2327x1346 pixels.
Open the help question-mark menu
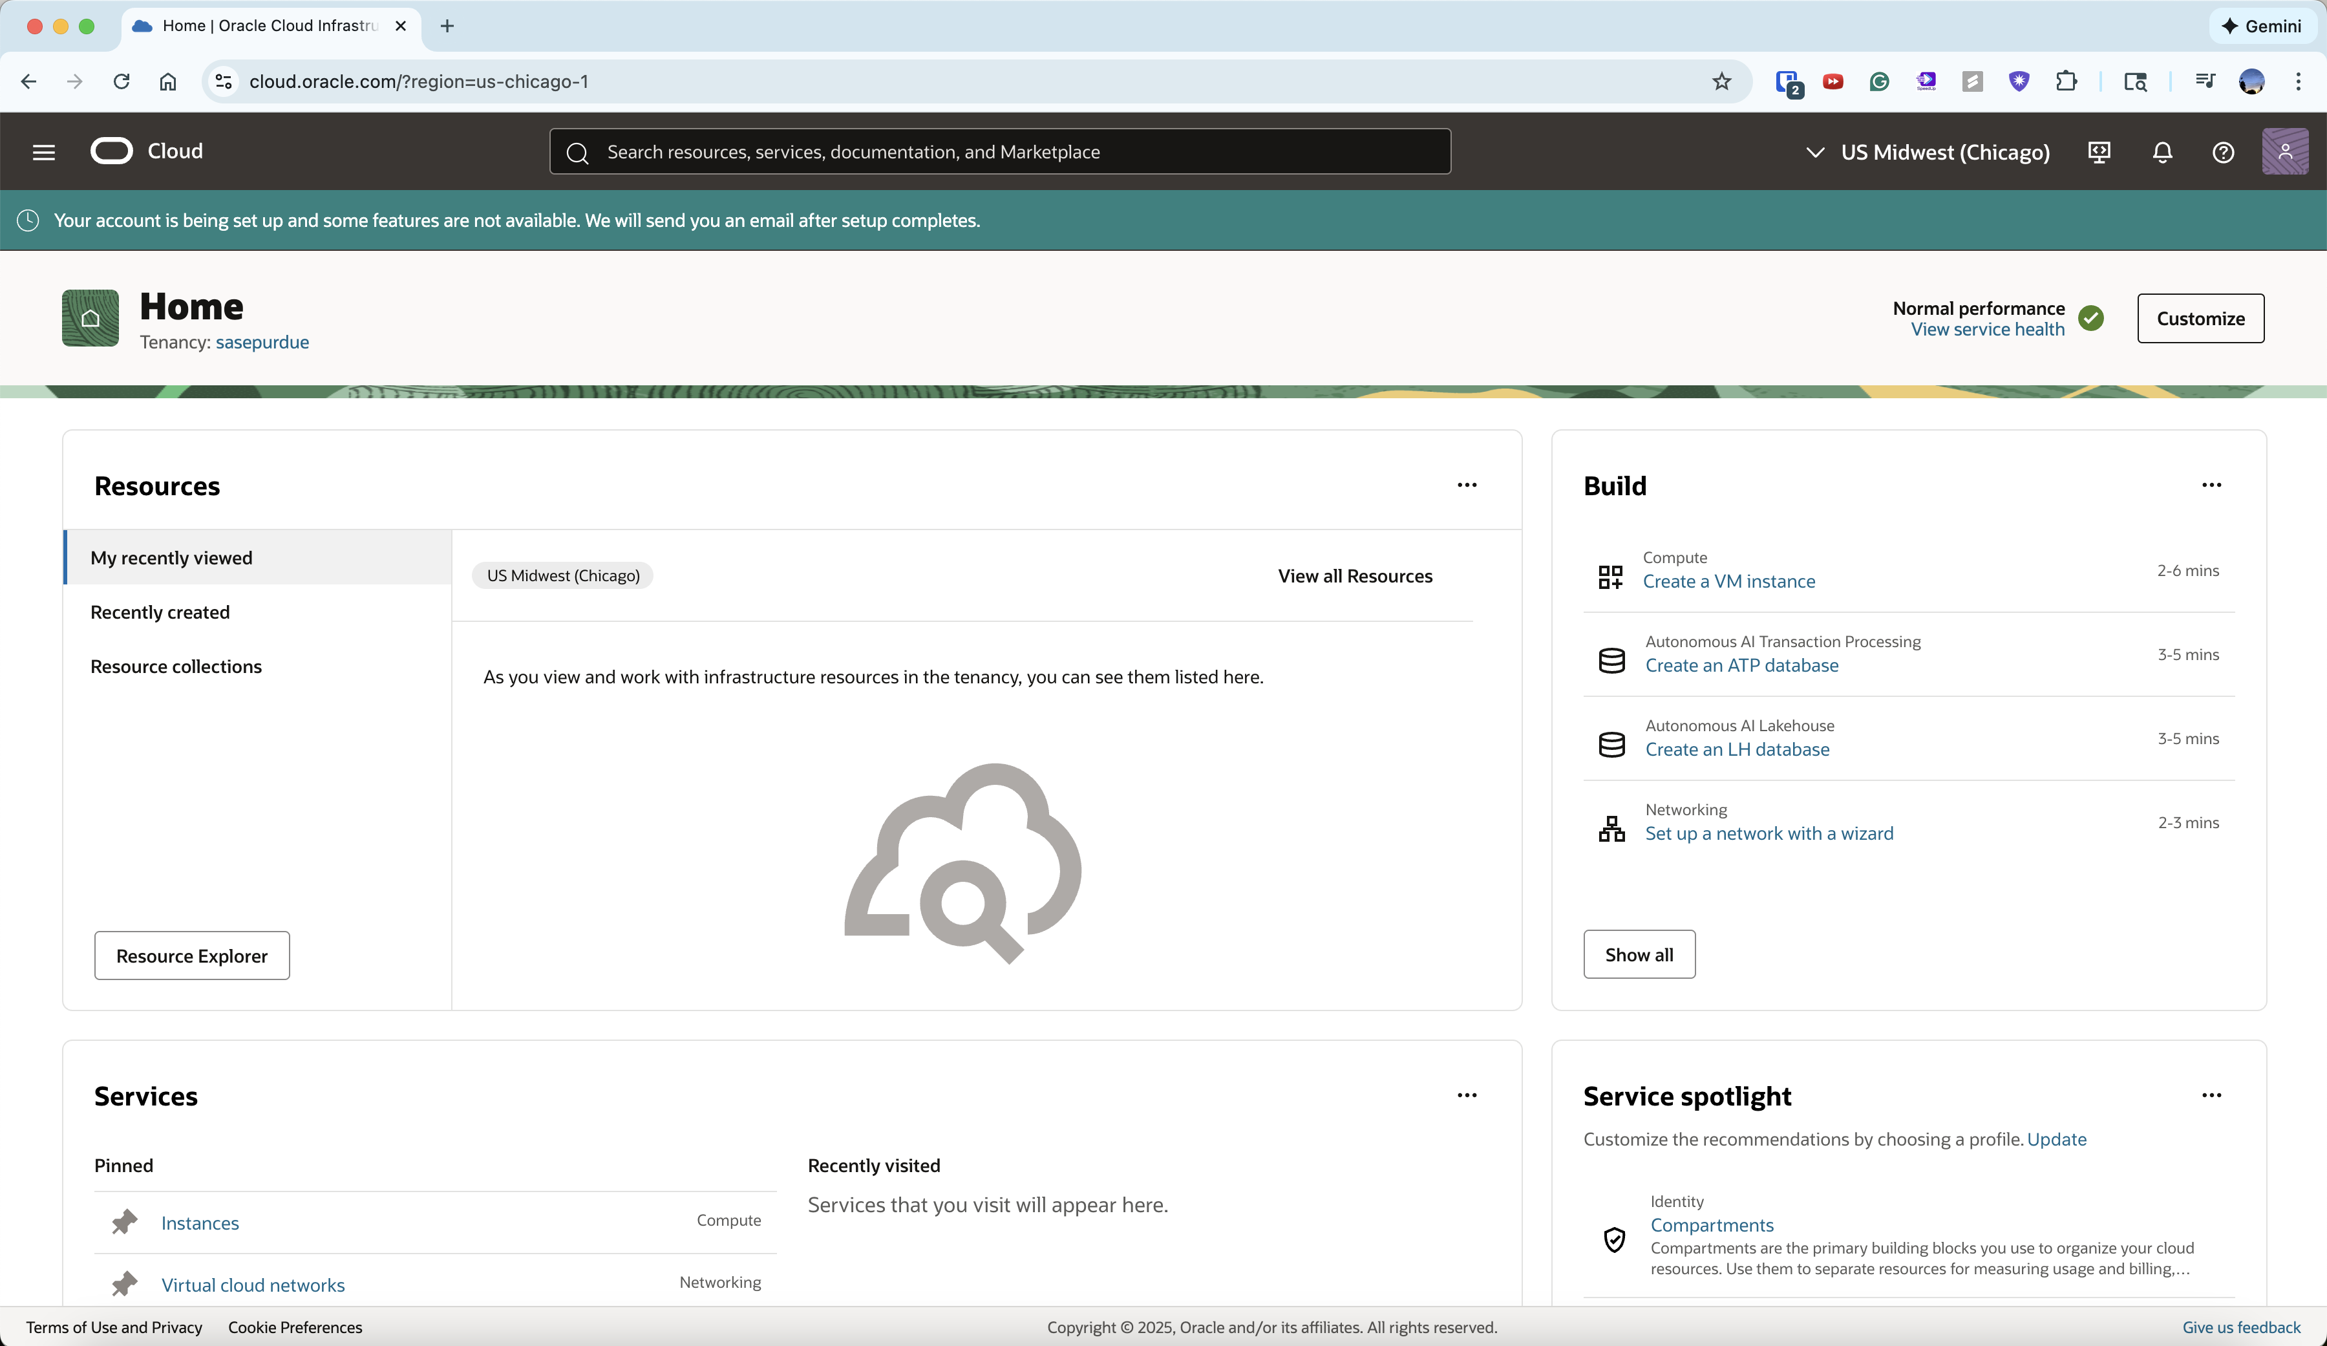2223,153
